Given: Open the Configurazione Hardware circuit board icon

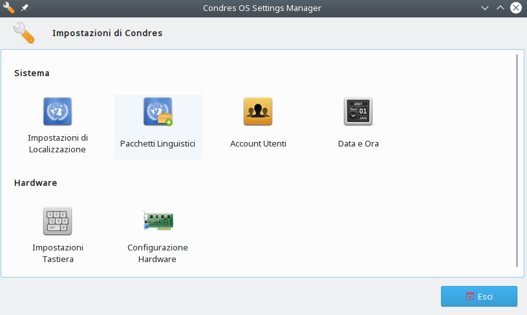Looking at the screenshot, I should point(158,221).
